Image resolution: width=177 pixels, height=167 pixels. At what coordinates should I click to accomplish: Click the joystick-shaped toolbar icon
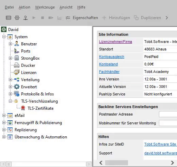click(x=26, y=18)
